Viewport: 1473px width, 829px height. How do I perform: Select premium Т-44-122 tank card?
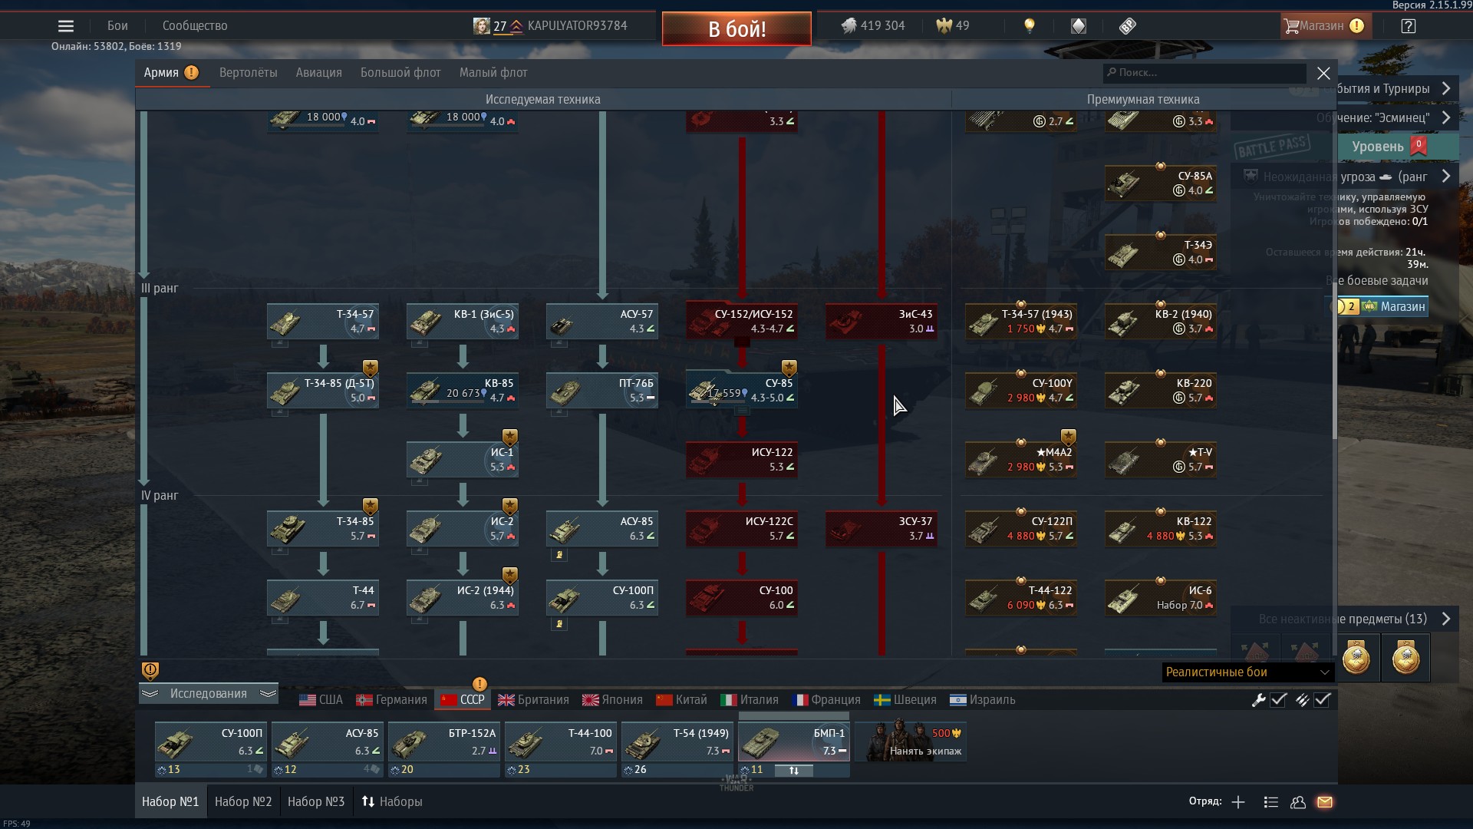tap(1021, 598)
